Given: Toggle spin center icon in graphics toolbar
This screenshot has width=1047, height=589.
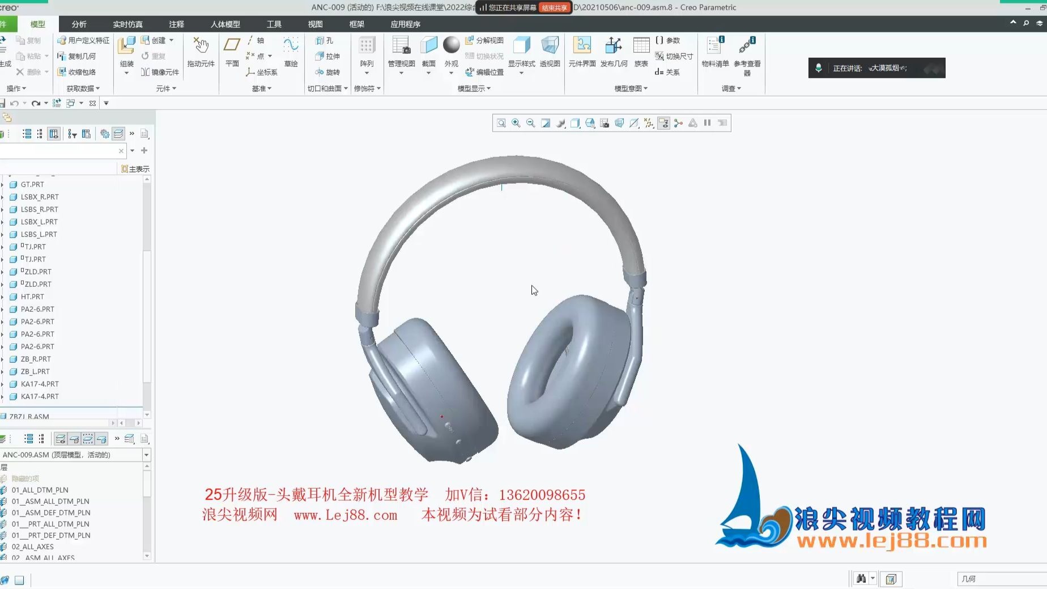Looking at the screenshot, I should tap(678, 123).
